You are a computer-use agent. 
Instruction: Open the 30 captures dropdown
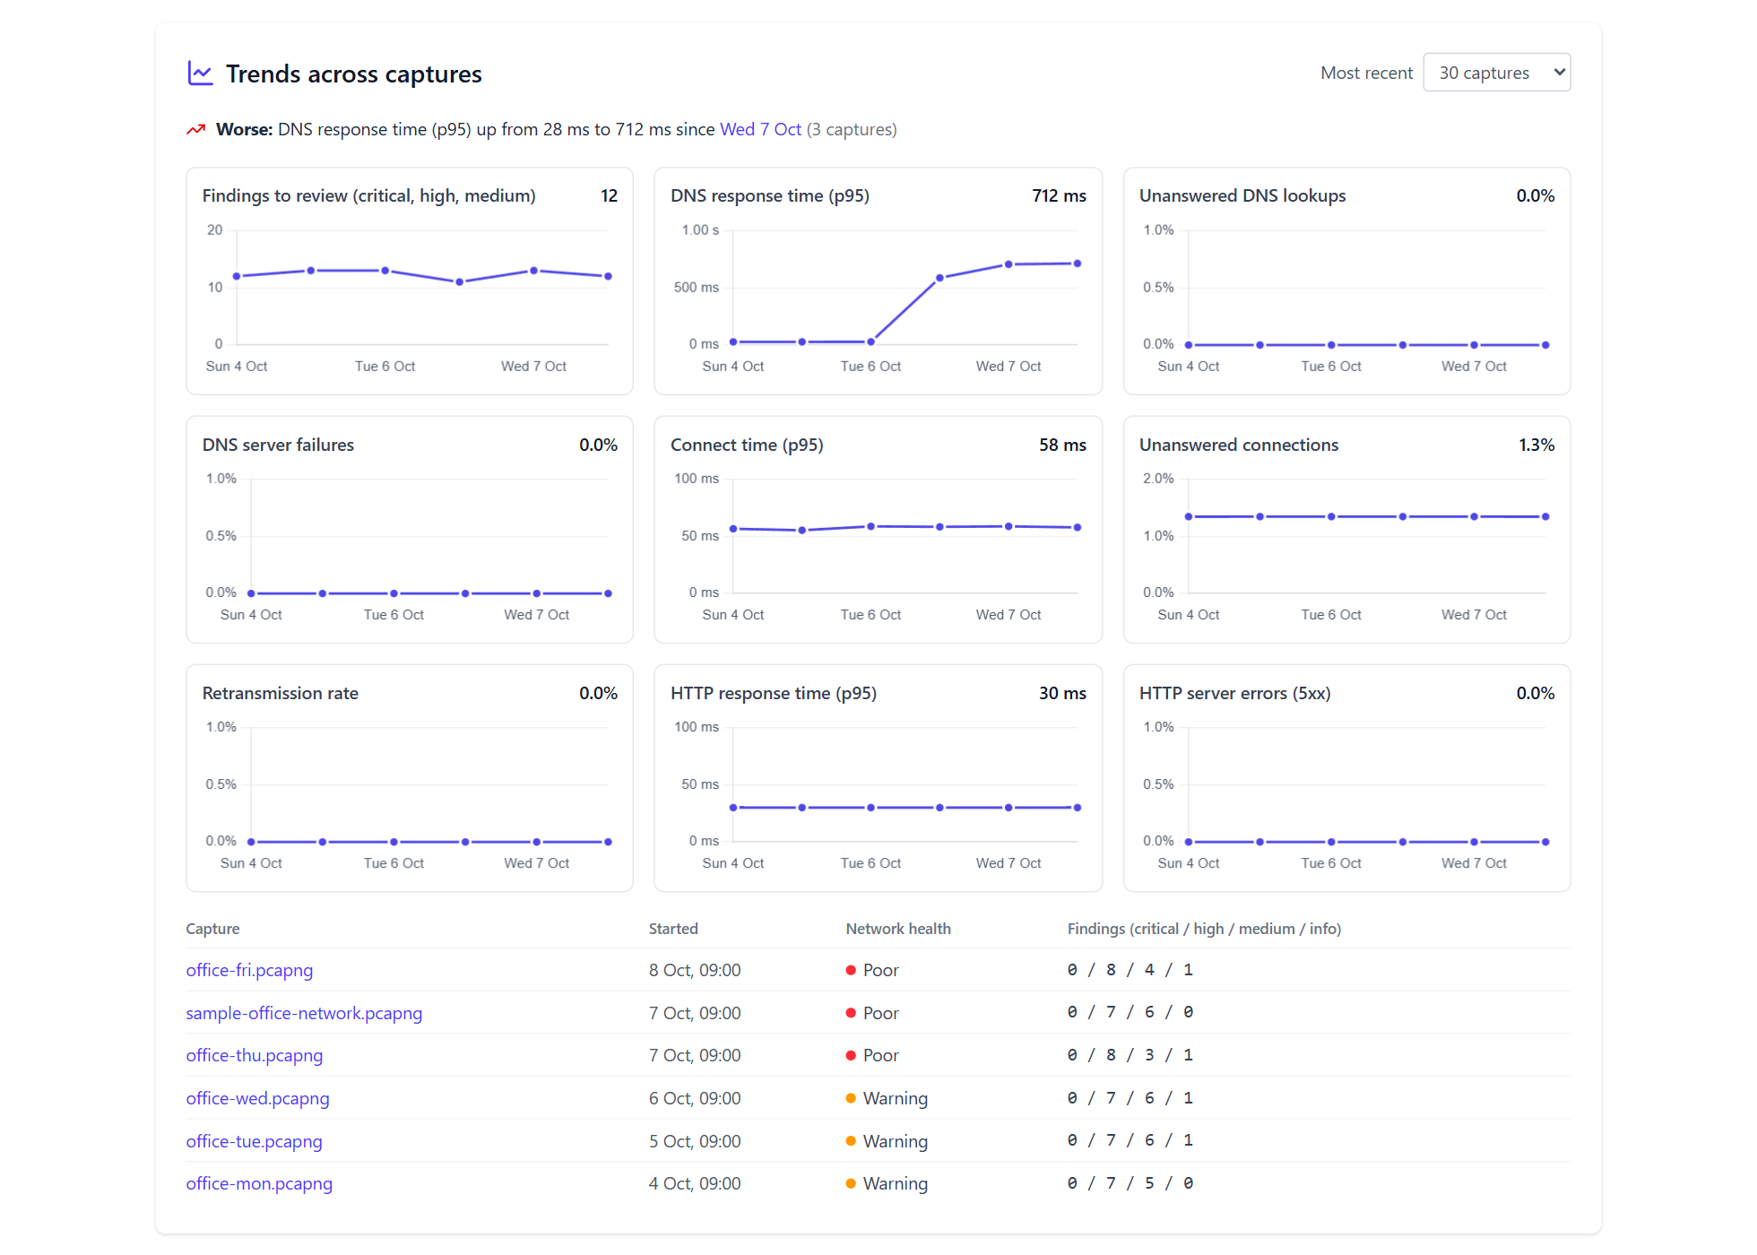click(1496, 73)
